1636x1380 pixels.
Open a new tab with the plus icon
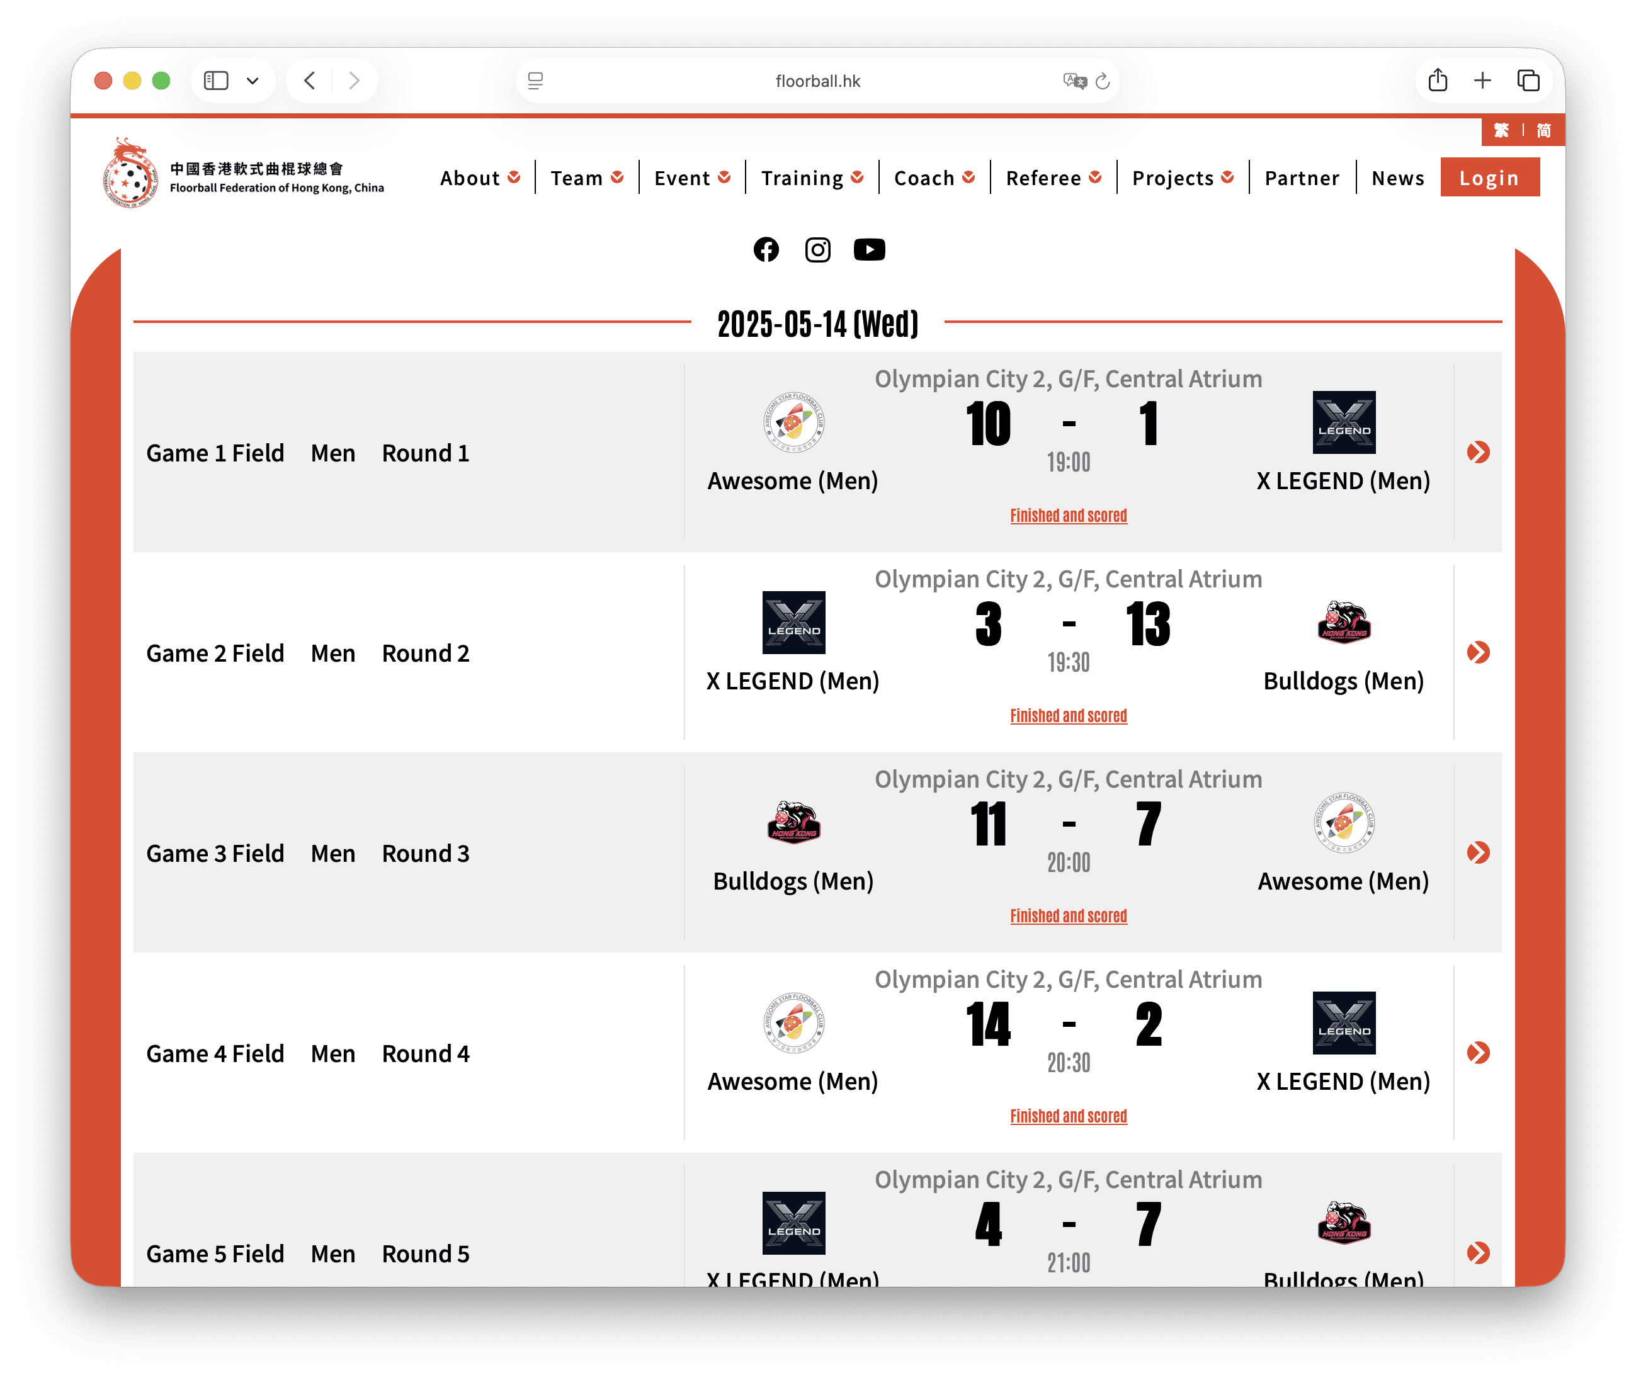1482,81
